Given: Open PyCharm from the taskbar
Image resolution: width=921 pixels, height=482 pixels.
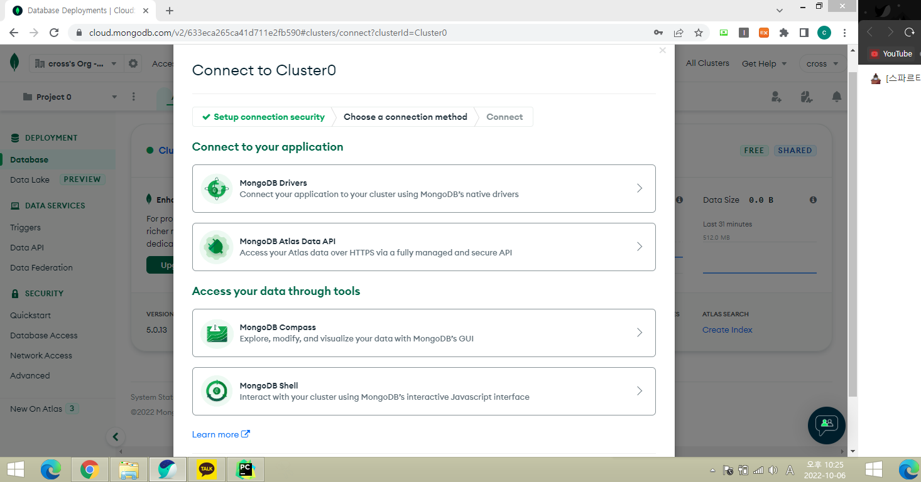Looking at the screenshot, I should click(246, 469).
